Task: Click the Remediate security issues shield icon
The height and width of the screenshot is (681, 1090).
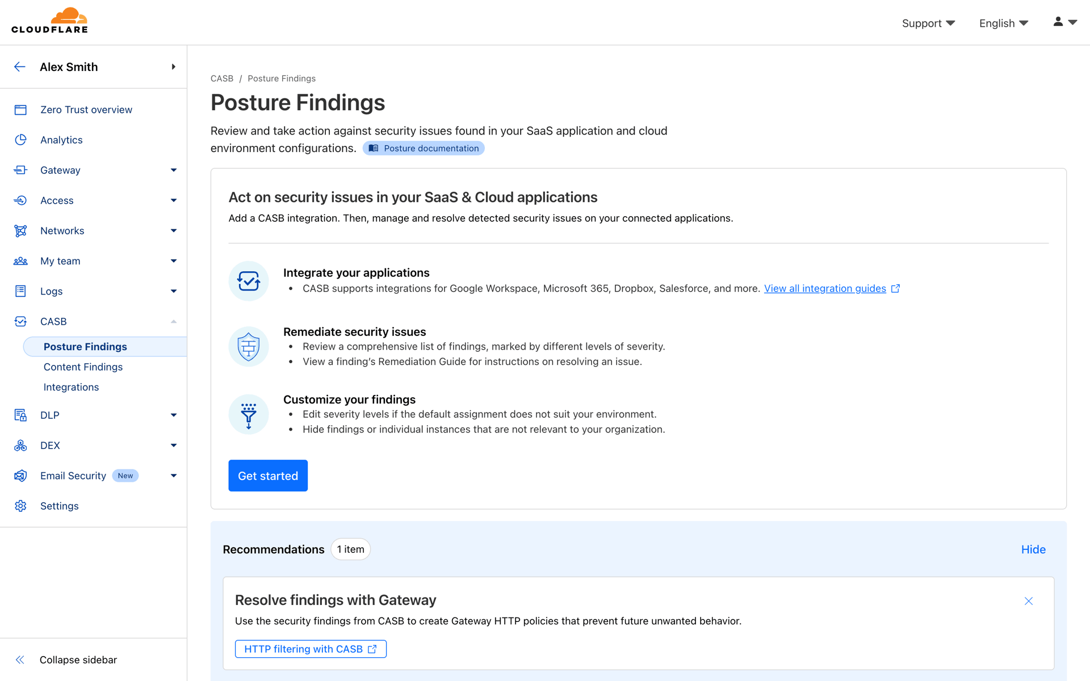Action: click(249, 346)
